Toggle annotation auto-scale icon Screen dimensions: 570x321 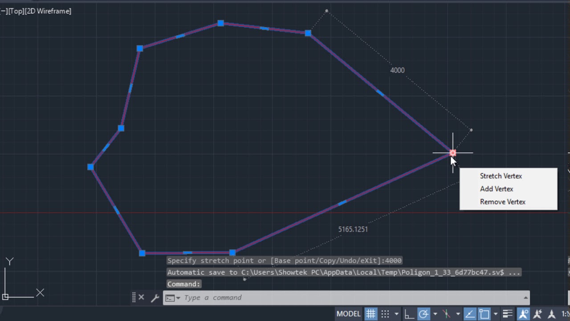point(537,314)
